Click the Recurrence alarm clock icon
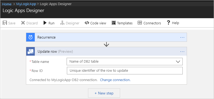214x99 pixels. (30, 37)
